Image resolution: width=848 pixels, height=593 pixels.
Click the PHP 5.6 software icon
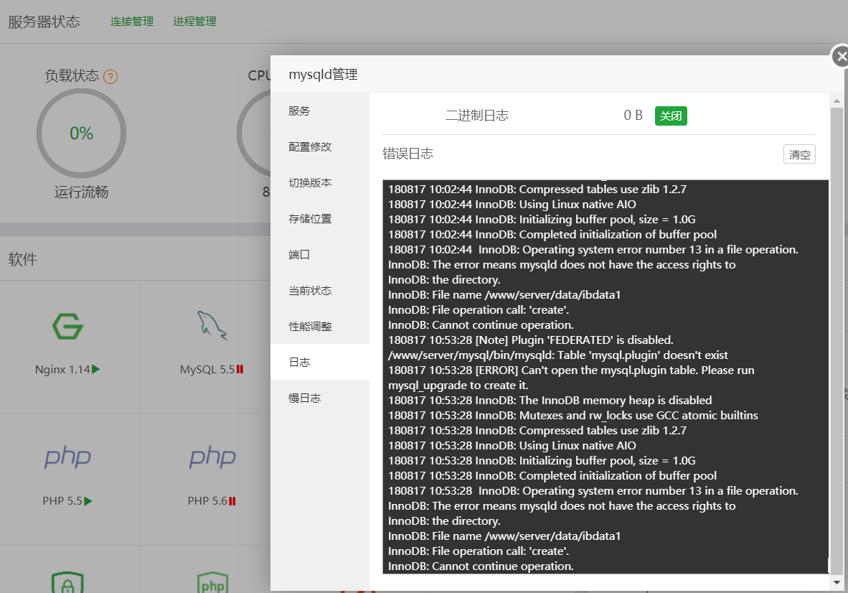212,457
